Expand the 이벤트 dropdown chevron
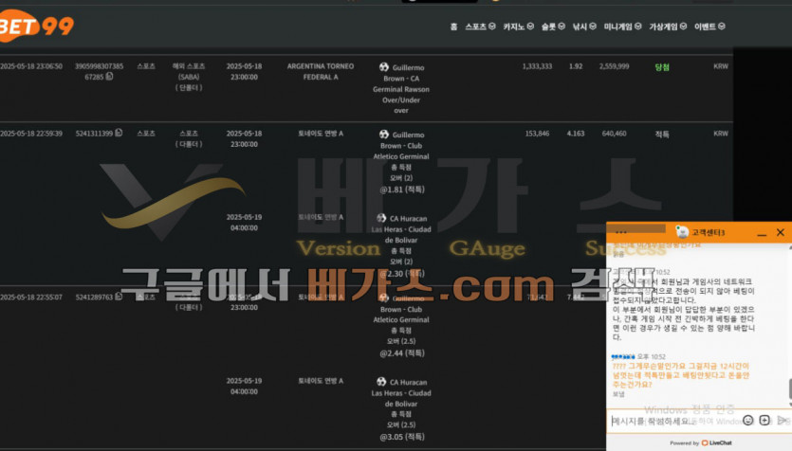792x451 pixels. coord(721,27)
